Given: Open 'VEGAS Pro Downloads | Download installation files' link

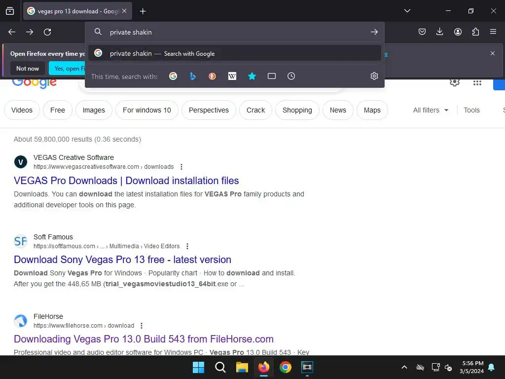Looking at the screenshot, I should coord(126,181).
